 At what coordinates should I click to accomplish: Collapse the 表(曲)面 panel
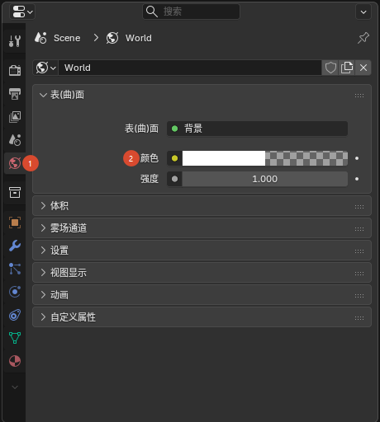[43, 95]
